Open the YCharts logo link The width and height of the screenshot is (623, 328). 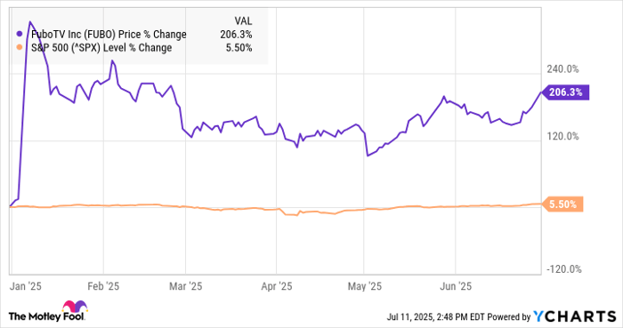575,316
